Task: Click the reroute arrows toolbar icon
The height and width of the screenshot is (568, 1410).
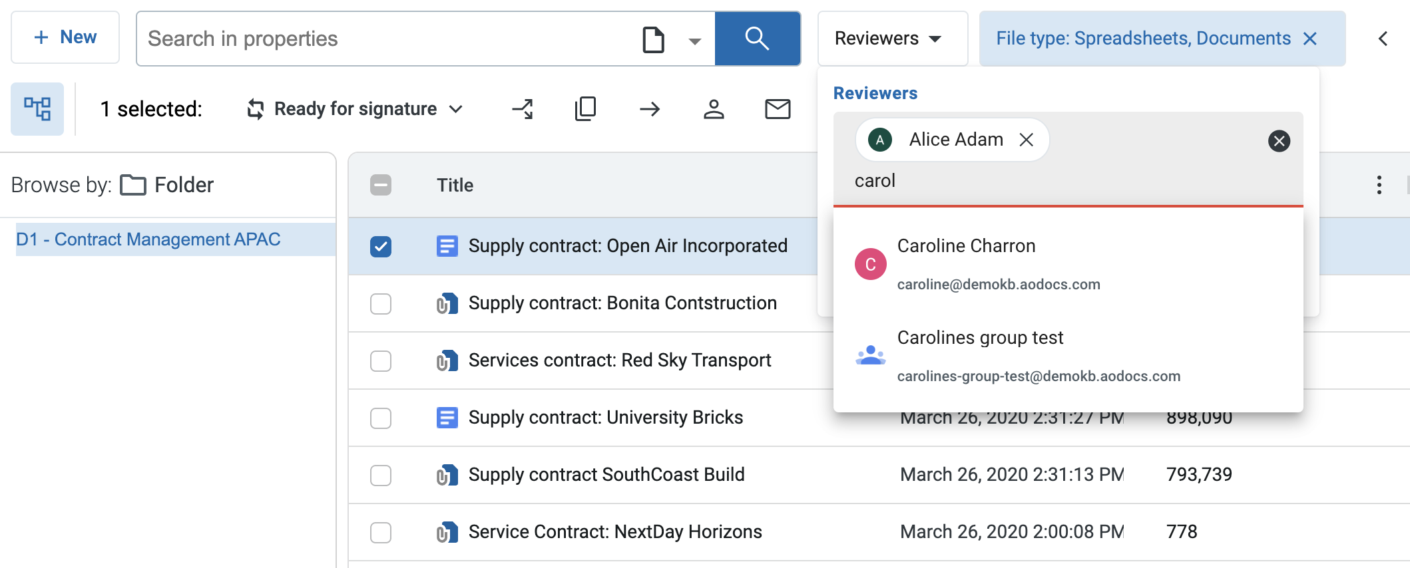Action: tap(523, 108)
